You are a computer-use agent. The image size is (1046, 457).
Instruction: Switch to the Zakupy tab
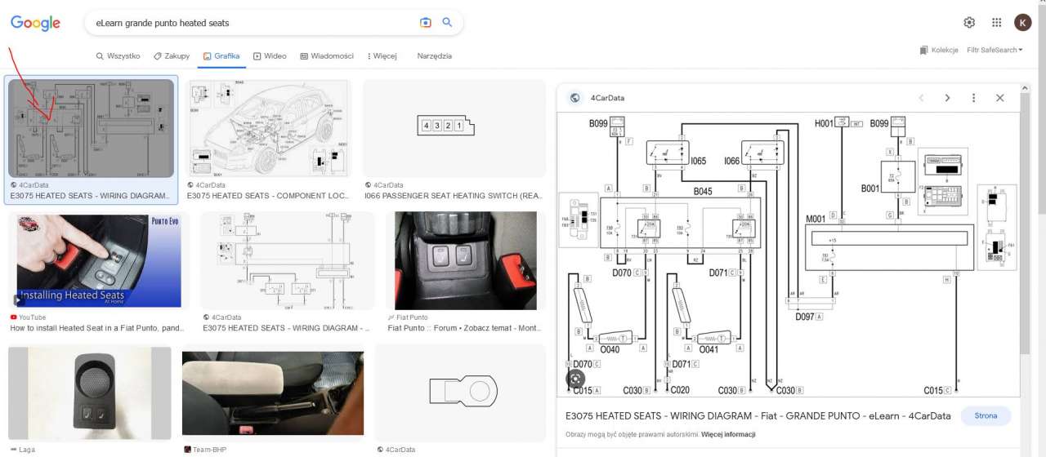[x=172, y=56]
